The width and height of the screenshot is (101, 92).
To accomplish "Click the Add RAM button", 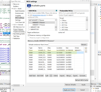I will 40,76.
